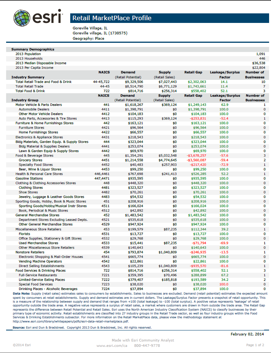Image resolution: width=271 pixels, height=353 pixels.
Task: Select Total Retail Trade demand $8,514,790
Action: point(134,86)
